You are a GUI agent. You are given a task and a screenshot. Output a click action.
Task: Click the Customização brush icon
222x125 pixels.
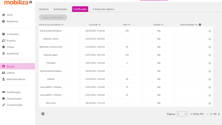point(4,105)
